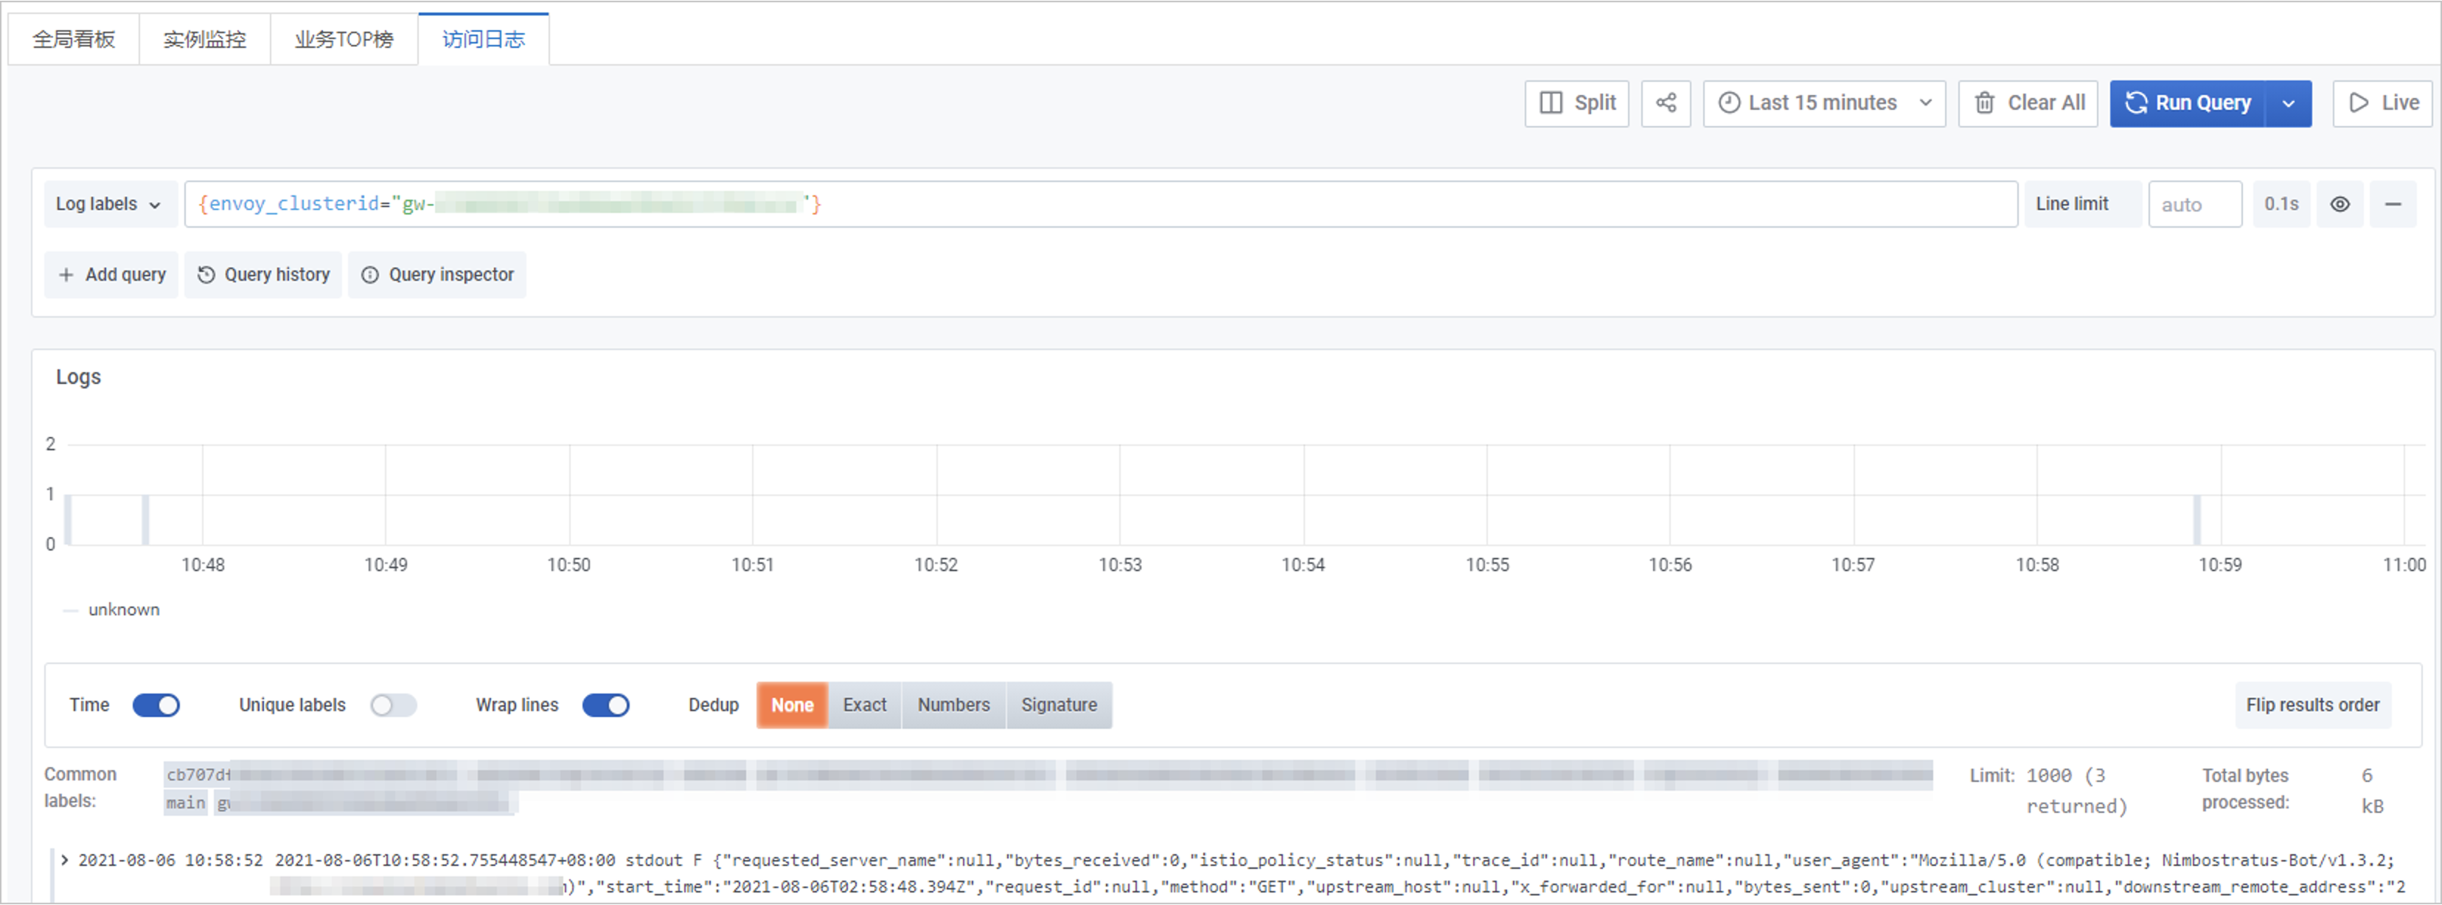Click the trash icon on Clear All
This screenshot has height=905, width=2442.
tap(1984, 103)
